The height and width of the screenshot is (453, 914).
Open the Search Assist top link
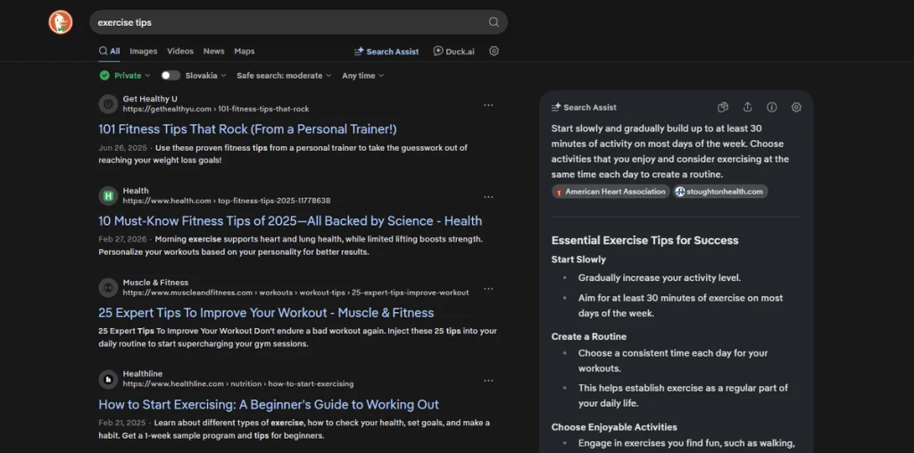(x=386, y=51)
